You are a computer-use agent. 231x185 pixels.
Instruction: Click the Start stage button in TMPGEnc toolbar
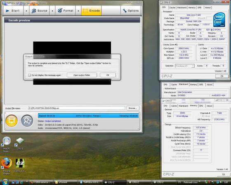coord(13,11)
